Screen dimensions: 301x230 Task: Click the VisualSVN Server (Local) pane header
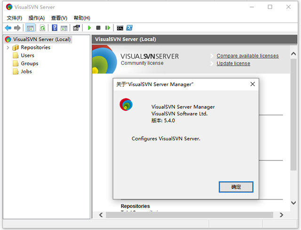click(x=194, y=39)
